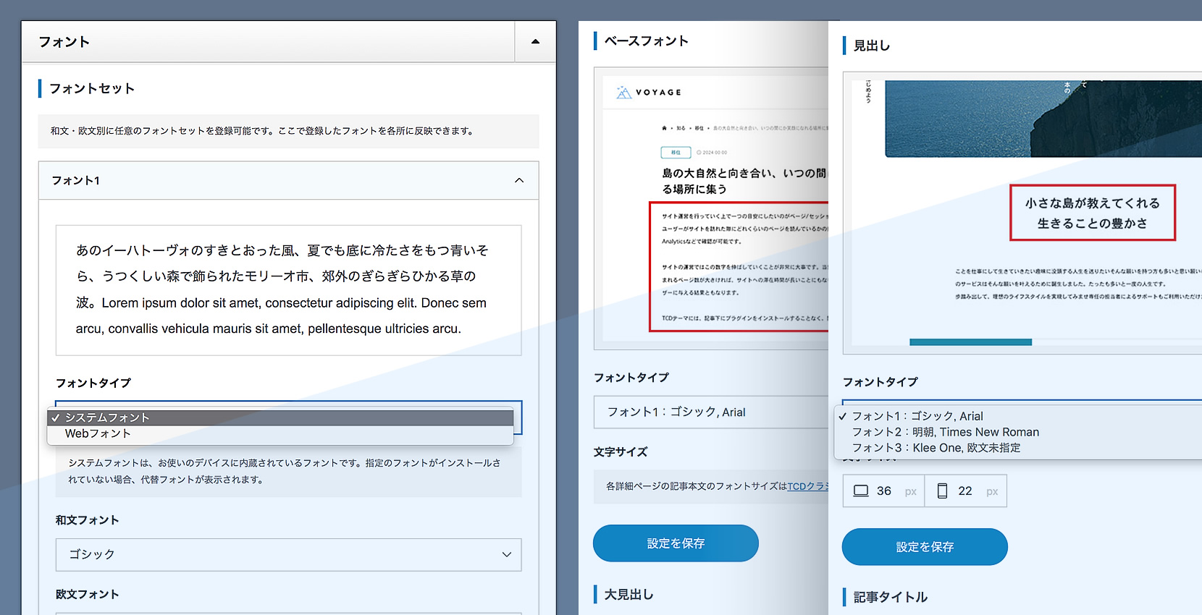Viewport: 1202px width, 615px height.
Task: Click the VOYAGE logo in the preview
Action: [x=649, y=93]
